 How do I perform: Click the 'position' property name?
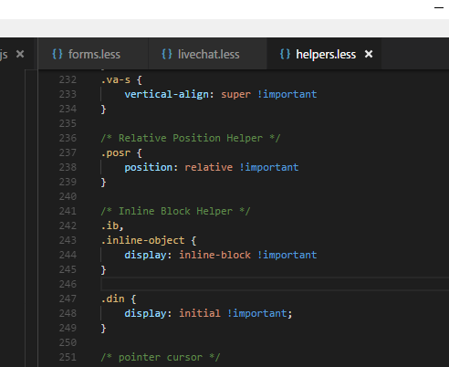[148, 167]
